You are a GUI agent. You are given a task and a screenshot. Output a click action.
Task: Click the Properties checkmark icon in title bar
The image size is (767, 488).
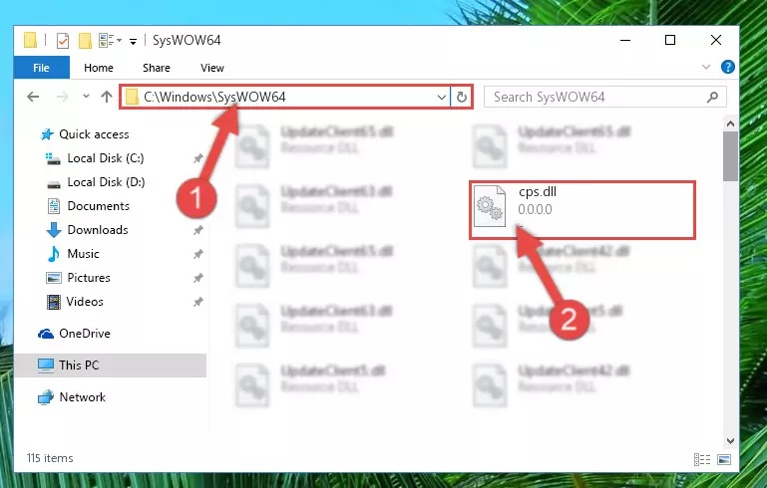[63, 41]
